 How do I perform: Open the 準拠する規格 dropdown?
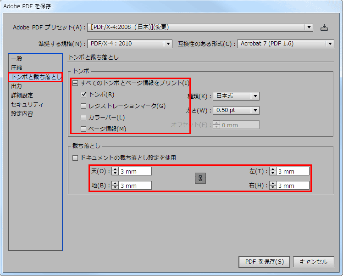130,44
